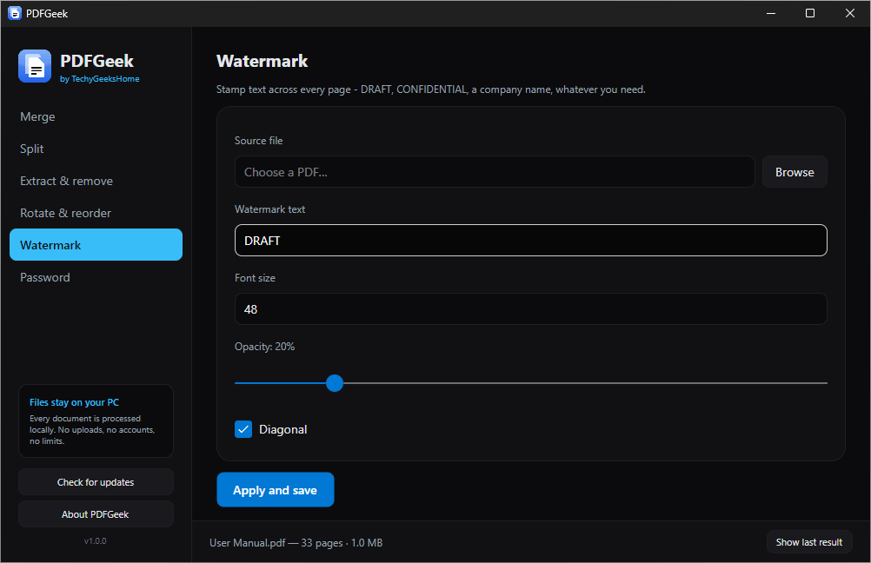Browse for a source PDF file
The image size is (871, 563).
point(795,172)
